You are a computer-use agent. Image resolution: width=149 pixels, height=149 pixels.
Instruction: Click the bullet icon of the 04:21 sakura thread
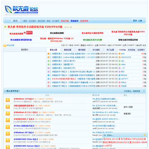[x=48, y=54]
